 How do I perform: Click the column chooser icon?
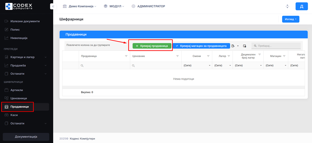(244, 46)
